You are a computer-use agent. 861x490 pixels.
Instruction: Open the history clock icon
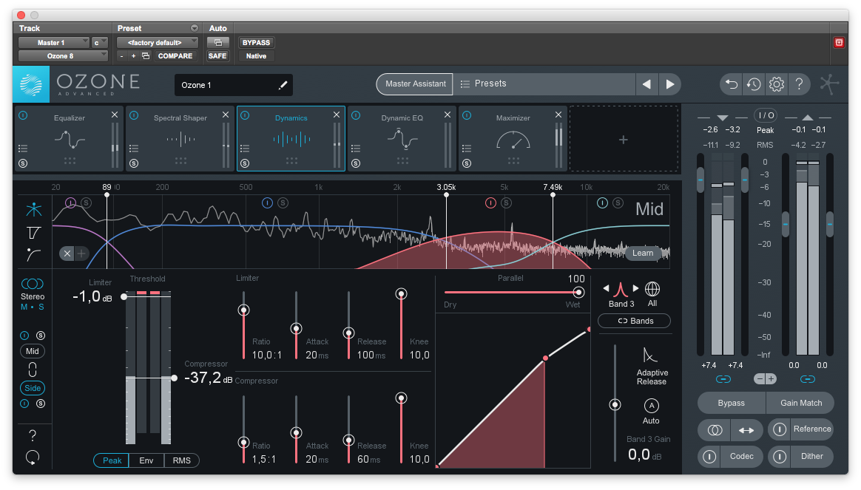754,84
